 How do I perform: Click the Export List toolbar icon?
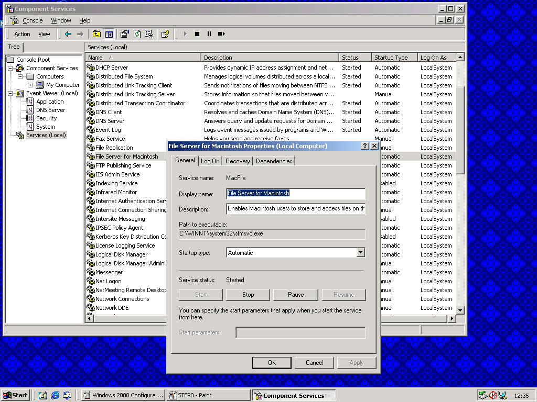click(x=149, y=34)
